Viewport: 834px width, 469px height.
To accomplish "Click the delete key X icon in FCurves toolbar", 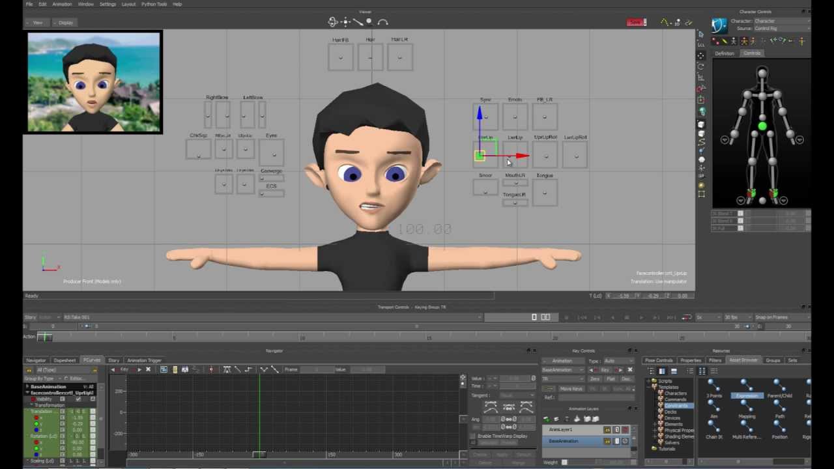I will [148, 369].
